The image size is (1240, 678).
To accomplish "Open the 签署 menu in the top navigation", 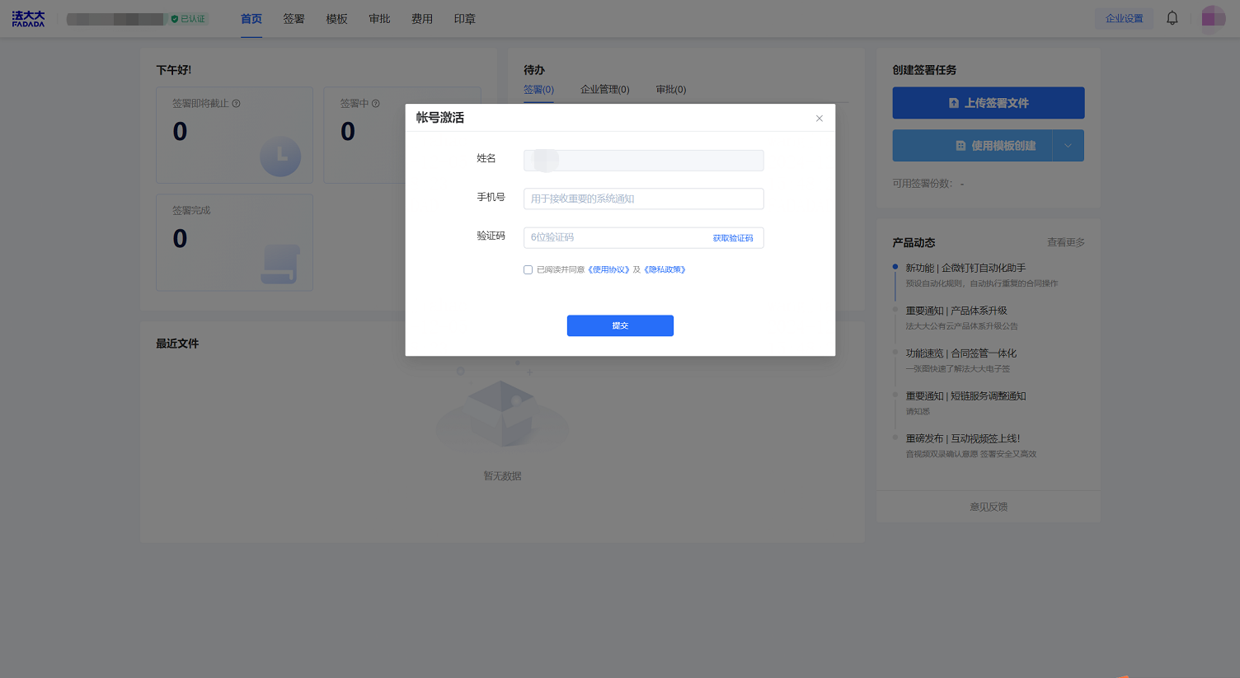I will [x=294, y=19].
